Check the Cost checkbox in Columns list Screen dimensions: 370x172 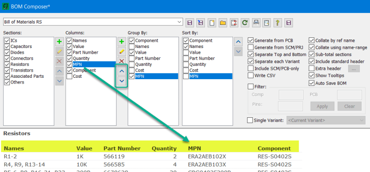[x=69, y=76]
